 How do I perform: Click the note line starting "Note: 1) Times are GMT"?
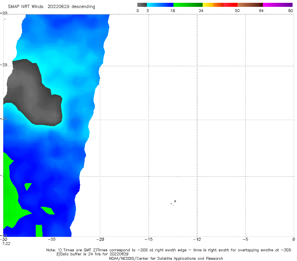169,250
